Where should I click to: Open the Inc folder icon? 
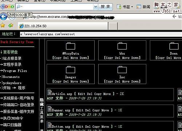coord(122,70)
